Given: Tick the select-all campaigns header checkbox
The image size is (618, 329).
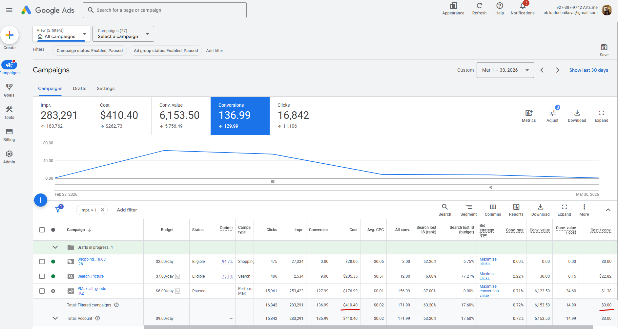Looking at the screenshot, I should pos(42,230).
